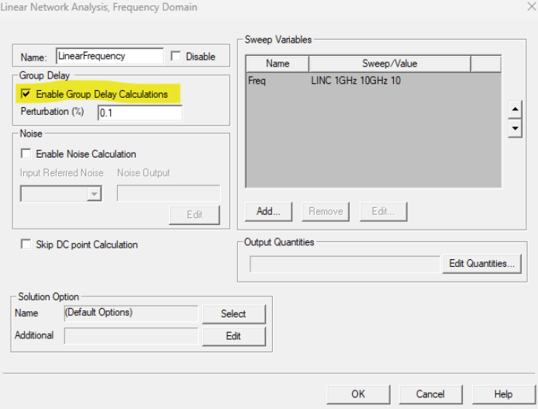The image size is (538, 409).
Task: Open Help for this dialog
Action: (503, 394)
